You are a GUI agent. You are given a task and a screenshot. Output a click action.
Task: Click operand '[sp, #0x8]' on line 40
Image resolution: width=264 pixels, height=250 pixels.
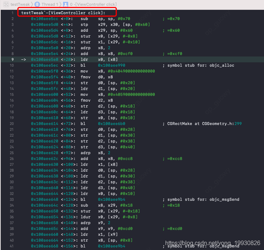click(x=120, y=240)
